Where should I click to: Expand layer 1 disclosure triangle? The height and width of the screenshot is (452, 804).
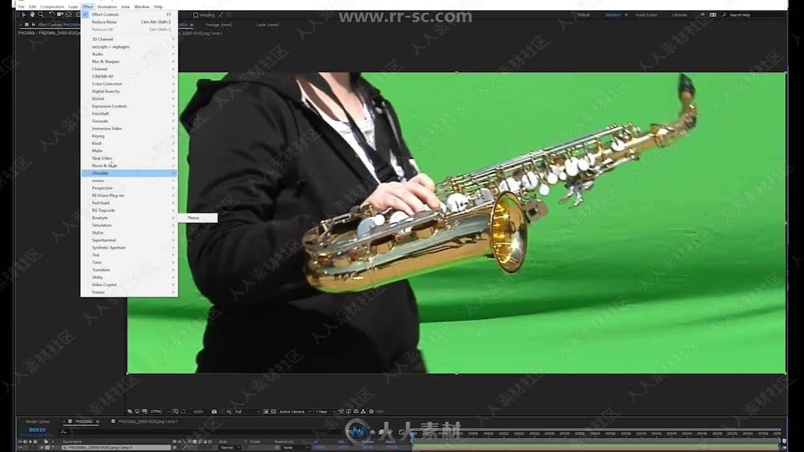point(41,448)
